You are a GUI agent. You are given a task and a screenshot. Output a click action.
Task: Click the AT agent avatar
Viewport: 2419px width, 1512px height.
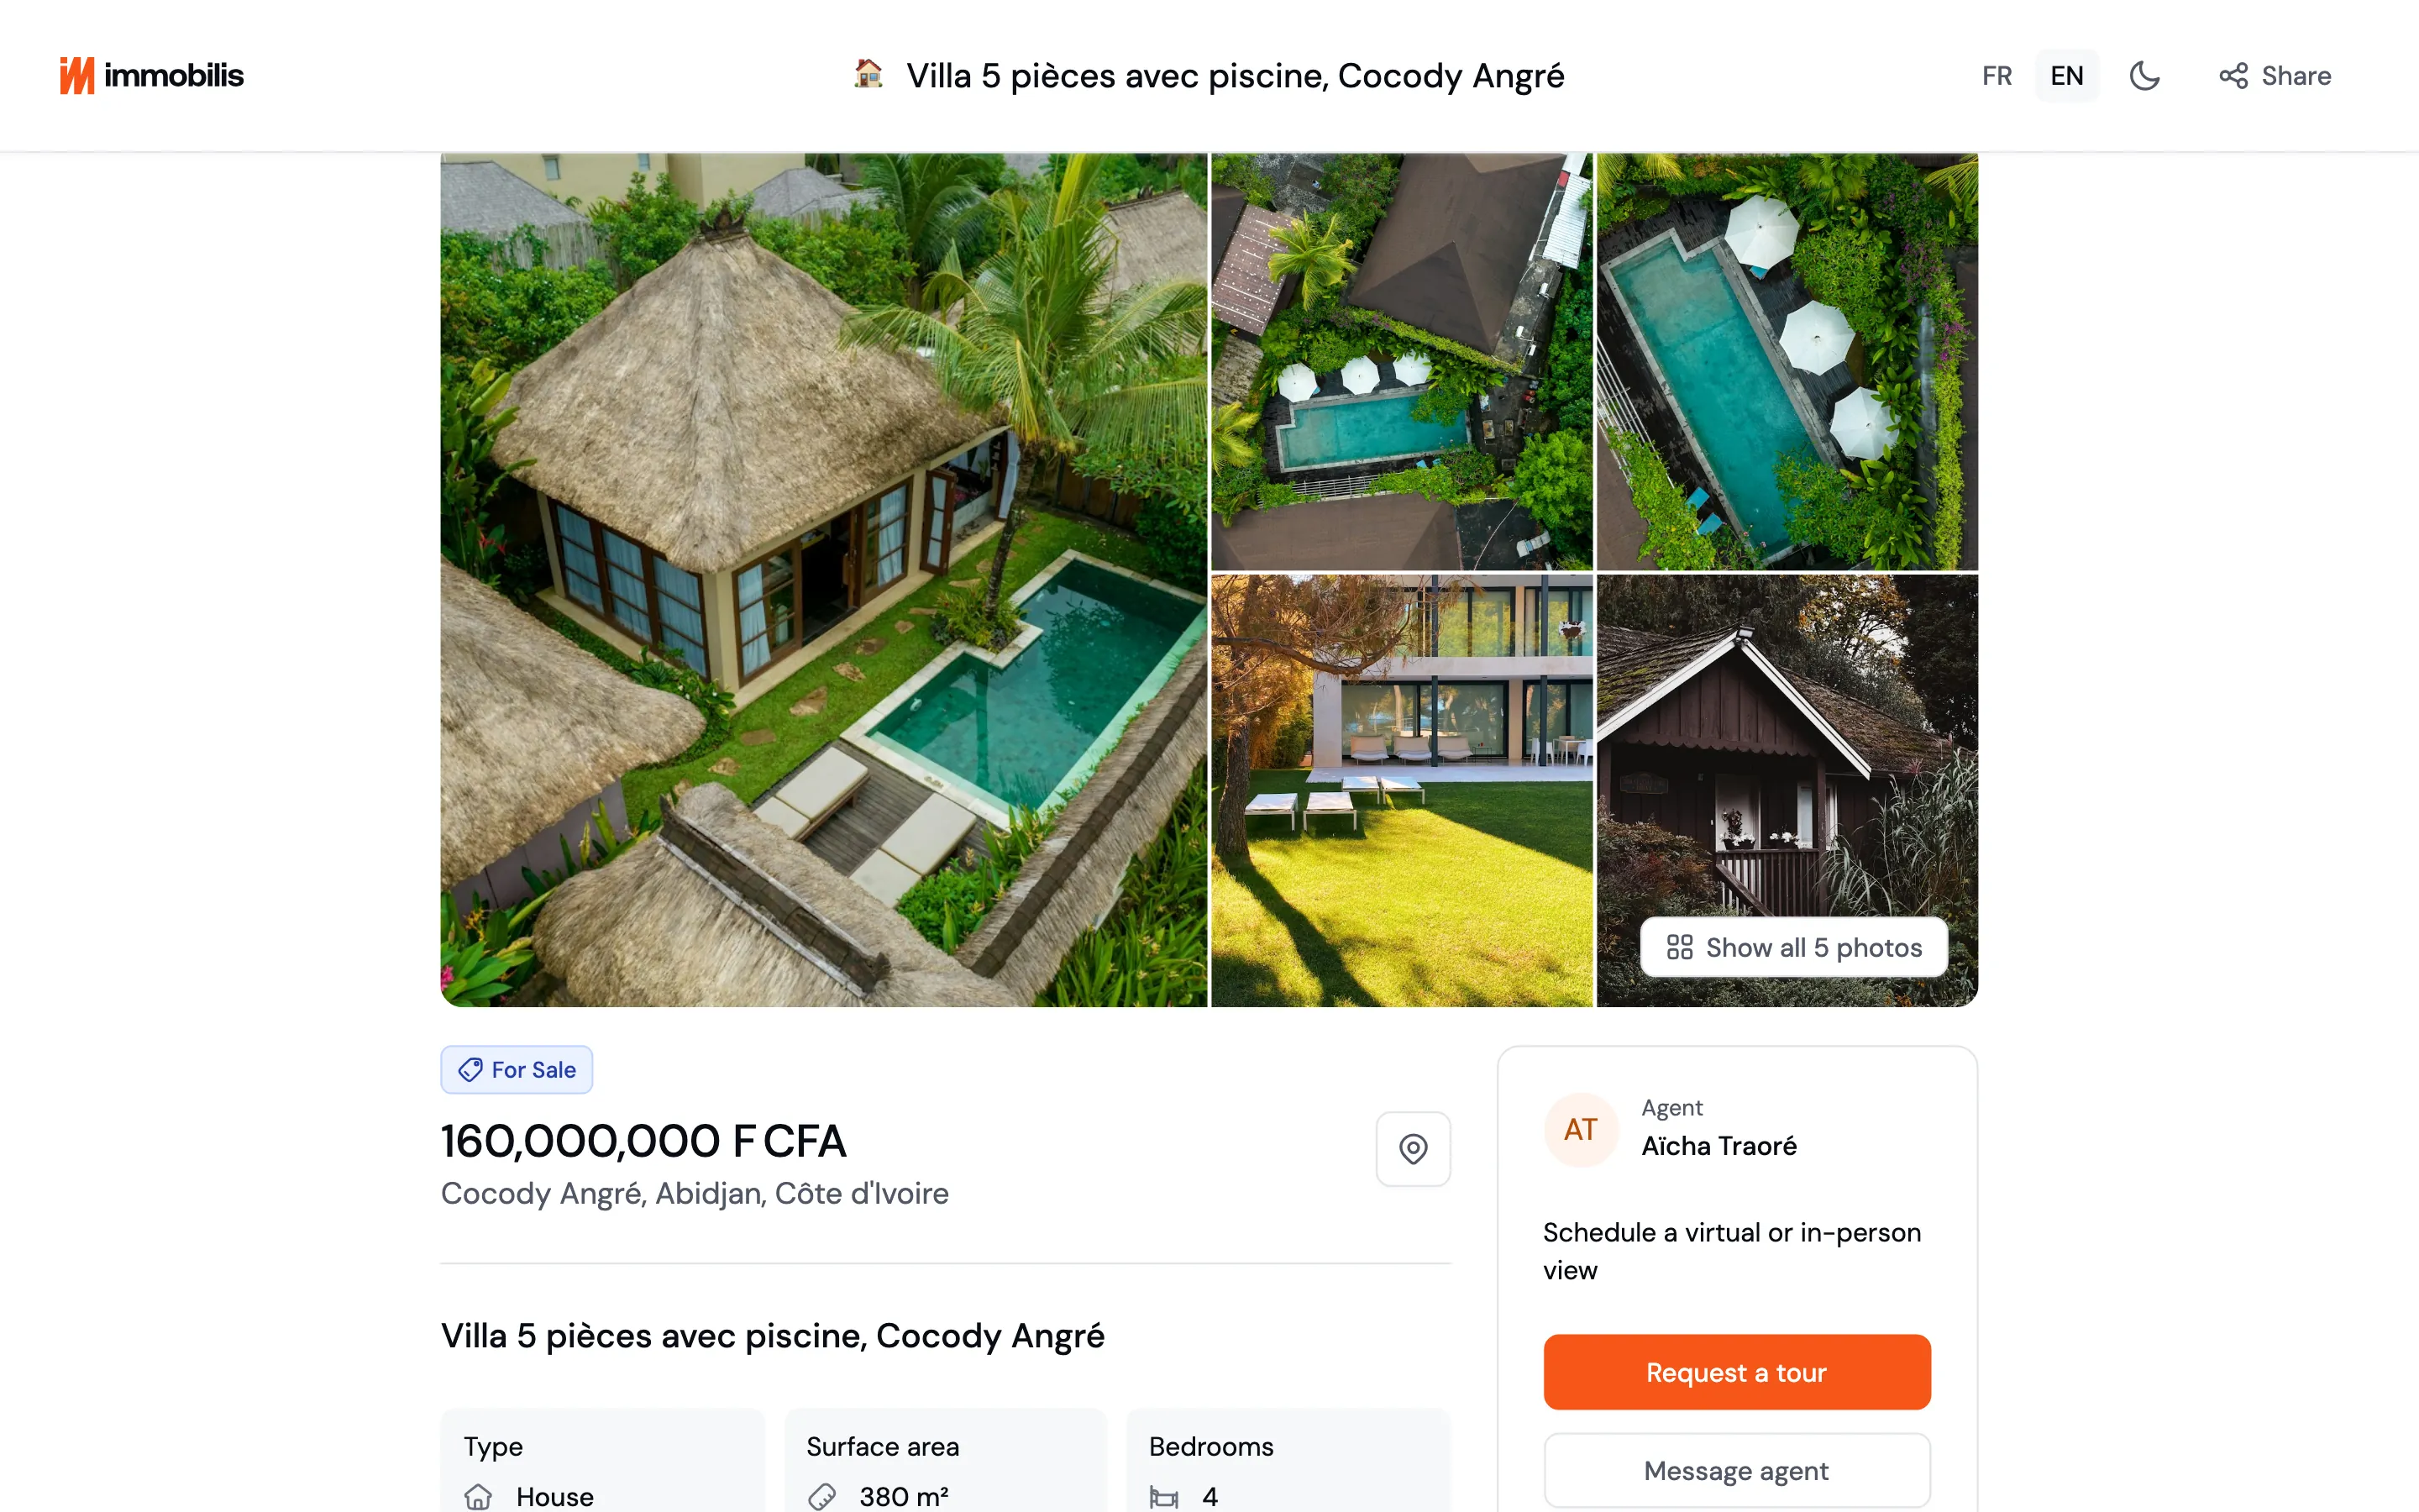coord(1581,1129)
